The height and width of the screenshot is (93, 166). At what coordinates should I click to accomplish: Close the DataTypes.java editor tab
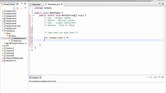pos(62,4)
